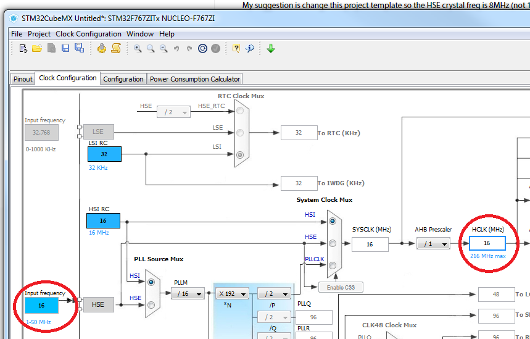
Task: Click the Generate Code gear icon
Action: [101, 49]
